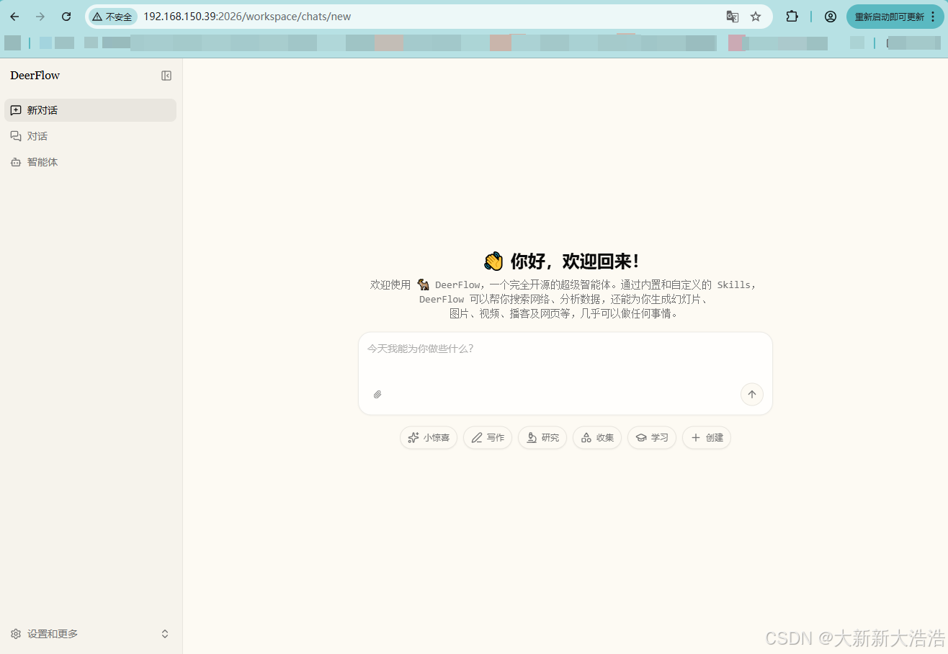Image resolution: width=948 pixels, height=654 pixels.
Task: Open the 对话 list in sidebar
Action: click(x=90, y=136)
